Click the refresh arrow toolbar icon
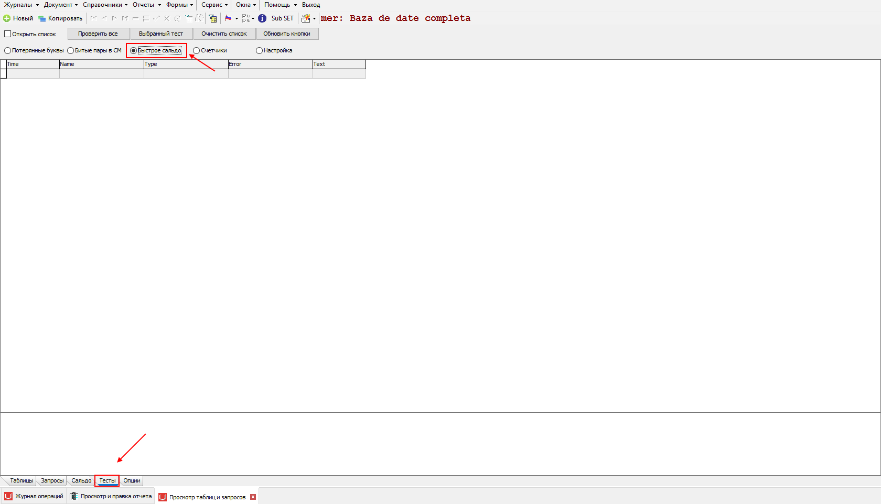This screenshot has height=504, width=881. click(177, 18)
